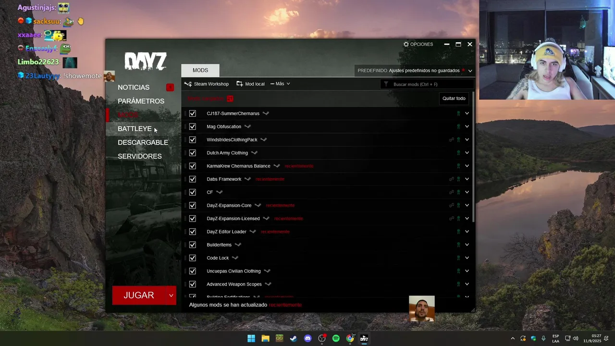Uncheck the WindstridesClothingPack mod

pos(192,140)
